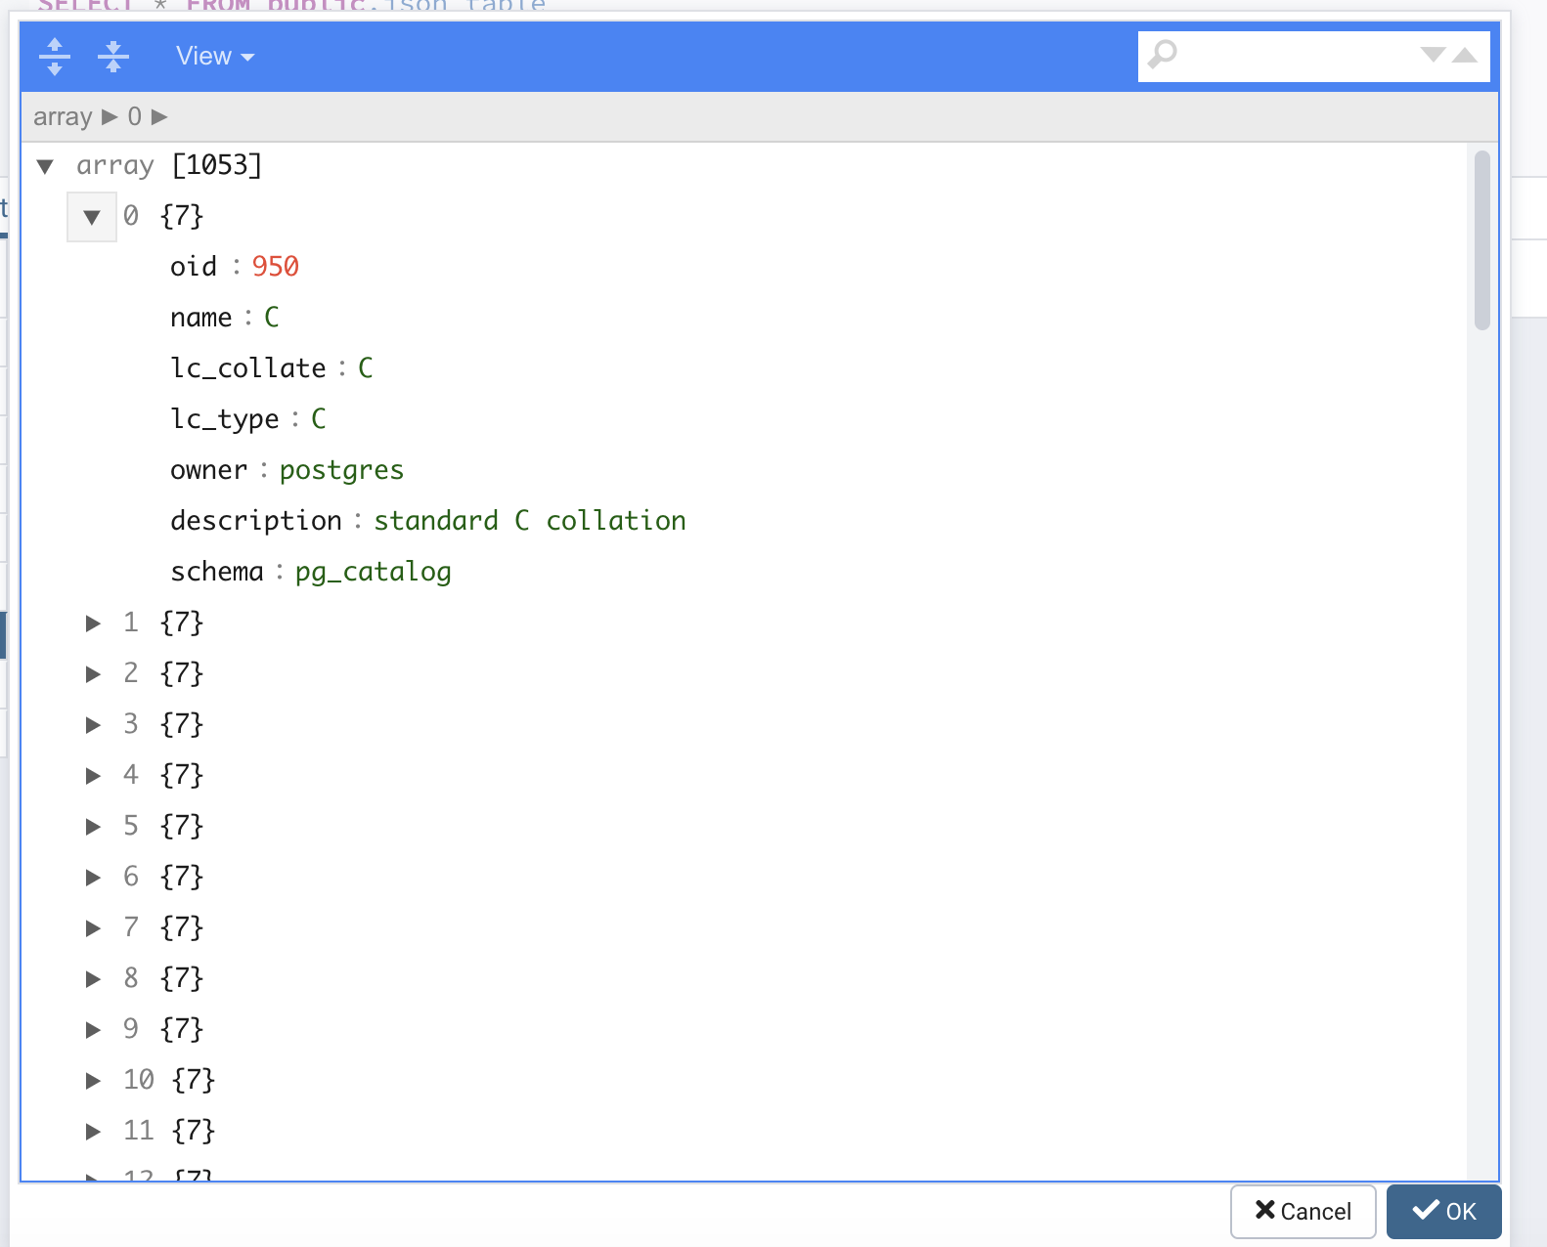Collapse item 0 of the array
This screenshot has width=1547, height=1247.
pos(92,217)
